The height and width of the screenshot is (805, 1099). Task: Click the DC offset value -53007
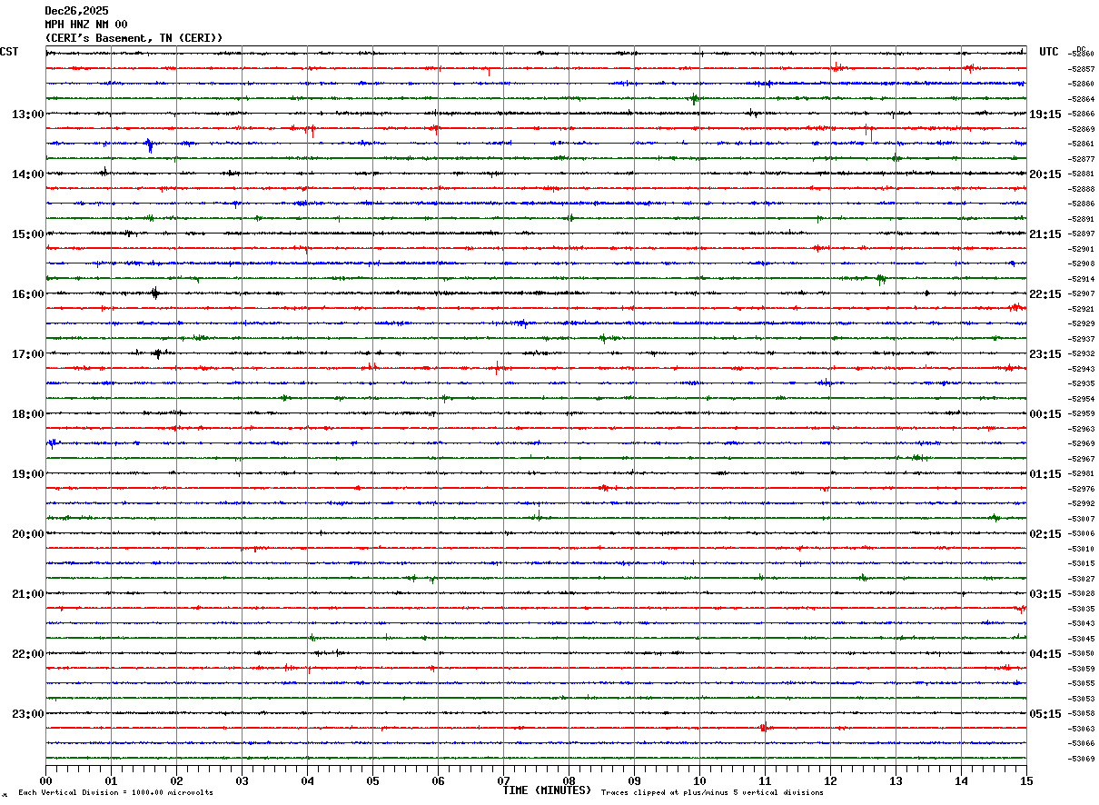tap(1082, 519)
